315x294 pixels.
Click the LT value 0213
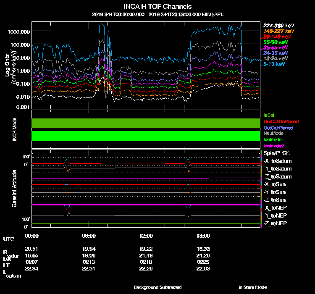point(89,262)
